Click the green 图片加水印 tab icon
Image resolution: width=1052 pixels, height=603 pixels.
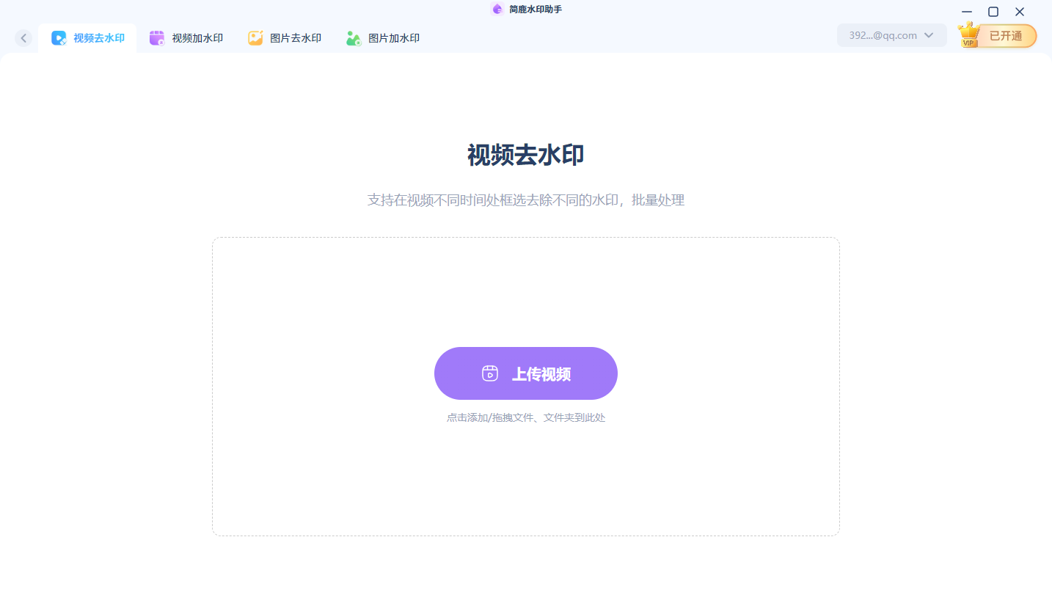point(354,38)
